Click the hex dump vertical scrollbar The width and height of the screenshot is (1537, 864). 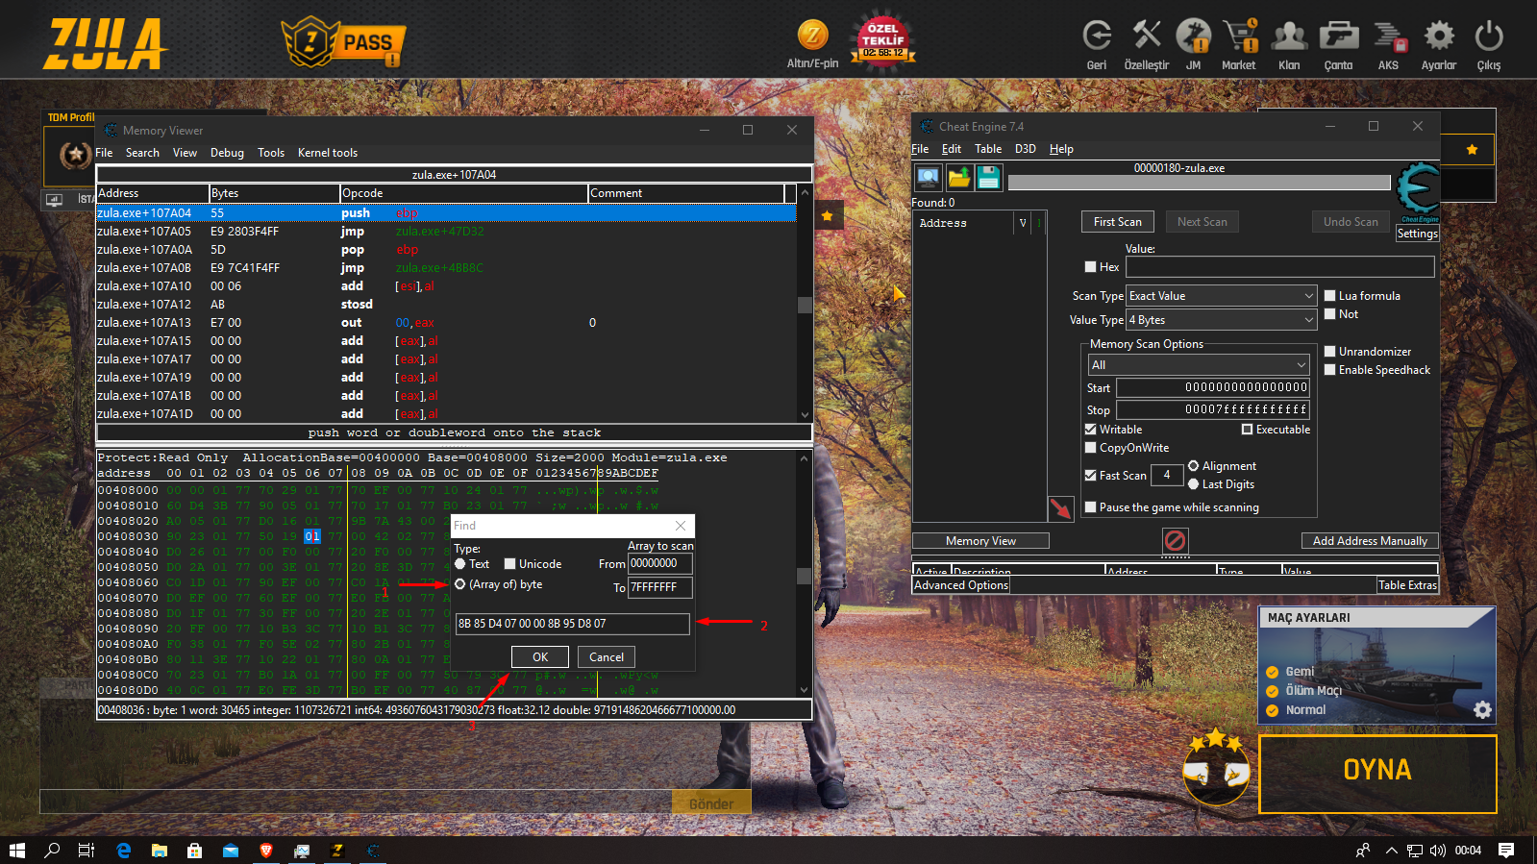[x=804, y=574]
